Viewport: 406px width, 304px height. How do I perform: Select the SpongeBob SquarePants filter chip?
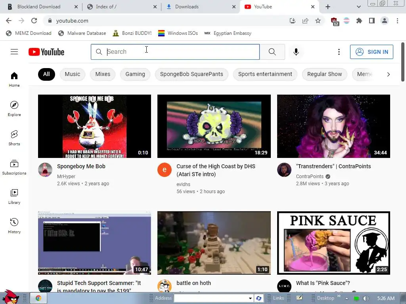tap(192, 74)
